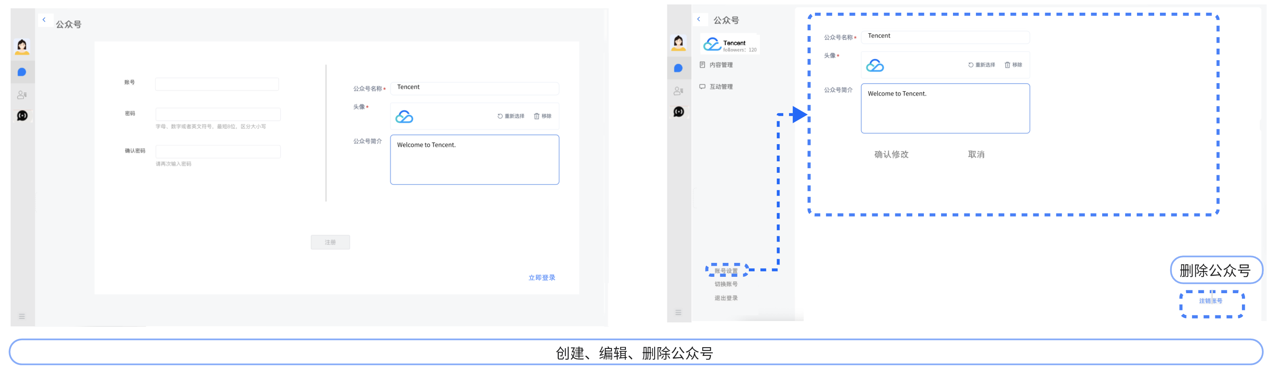The width and height of the screenshot is (1278, 380).
Task: Open hamburger menu on edit screen sidebar
Action: pos(678,312)
